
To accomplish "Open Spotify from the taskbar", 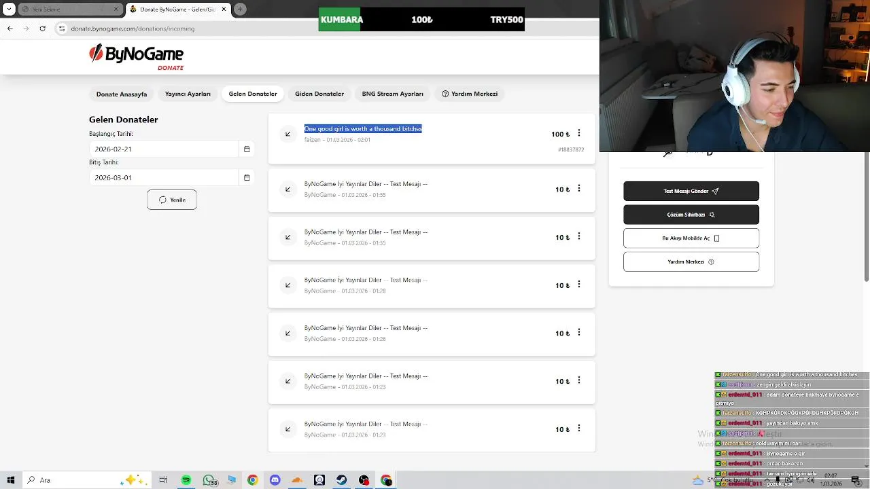I will pos(186,480).
